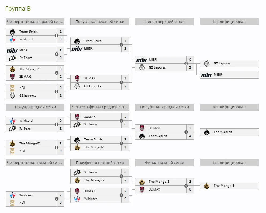Click the G2 Esports logo in the qualified column
Viewport: 266px width, 213px height.
click(x=207, y=64)
